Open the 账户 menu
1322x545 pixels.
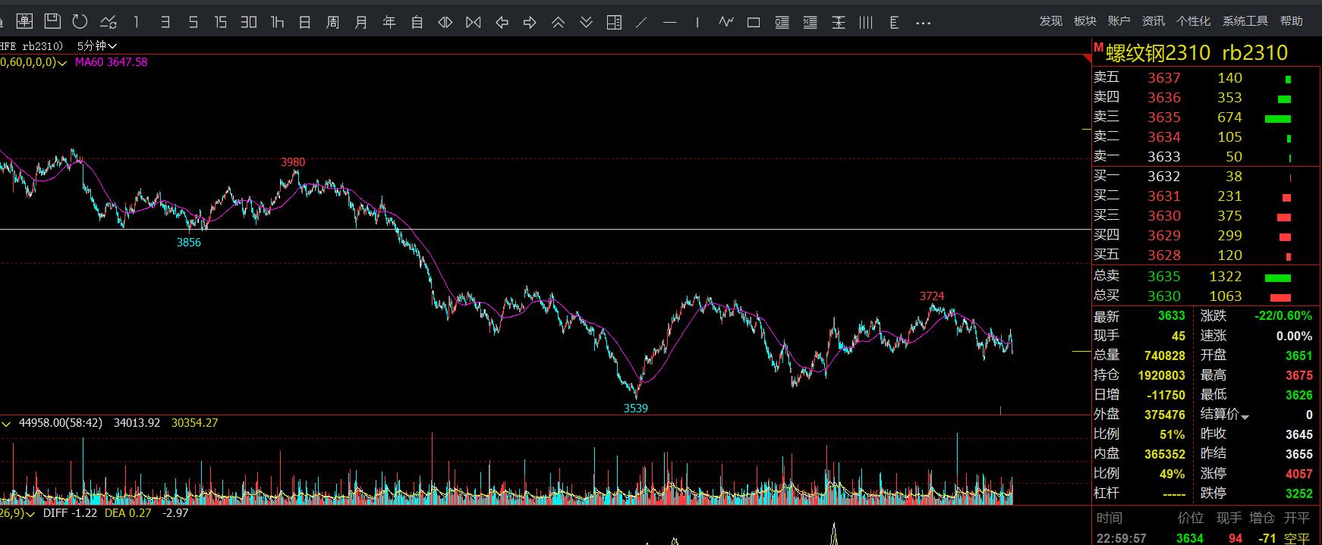pyautogui.click(x=1119, y=21)
